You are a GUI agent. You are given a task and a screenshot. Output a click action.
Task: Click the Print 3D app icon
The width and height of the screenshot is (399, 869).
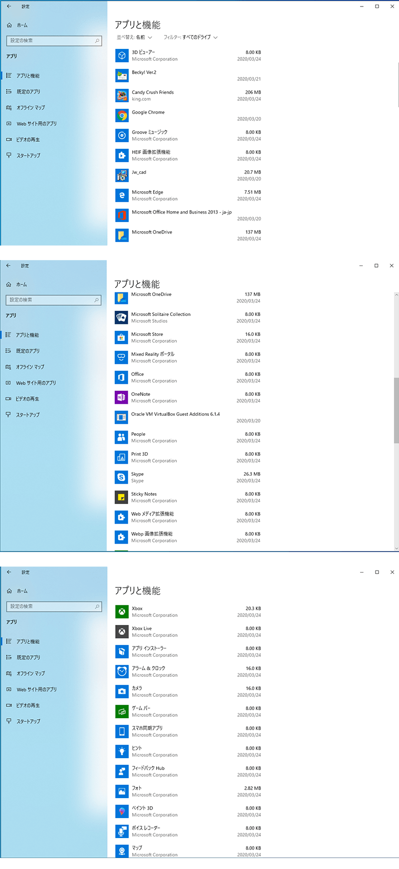coord(121,457)
